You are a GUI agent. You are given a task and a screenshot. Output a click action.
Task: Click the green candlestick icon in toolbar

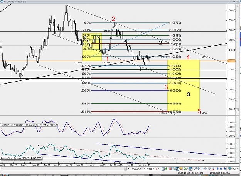click(166, 169)
